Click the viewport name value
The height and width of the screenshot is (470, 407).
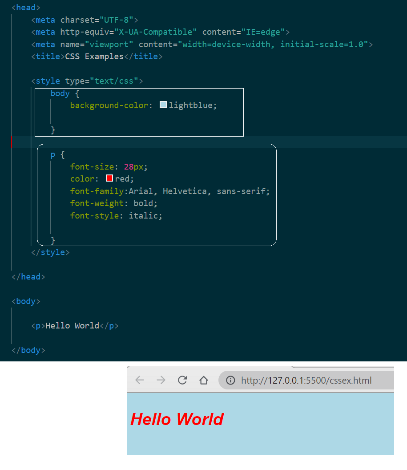coord(109,45)
